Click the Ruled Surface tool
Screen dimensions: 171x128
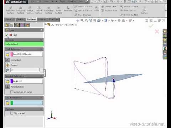pos(83,15)
